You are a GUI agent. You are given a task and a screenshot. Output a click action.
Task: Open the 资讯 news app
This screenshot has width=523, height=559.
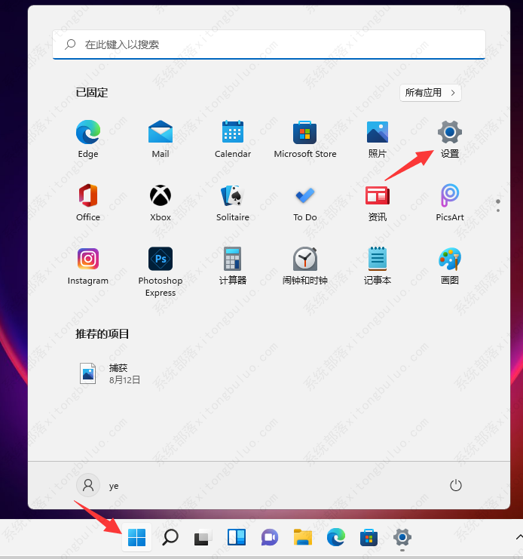coord(378,202)
